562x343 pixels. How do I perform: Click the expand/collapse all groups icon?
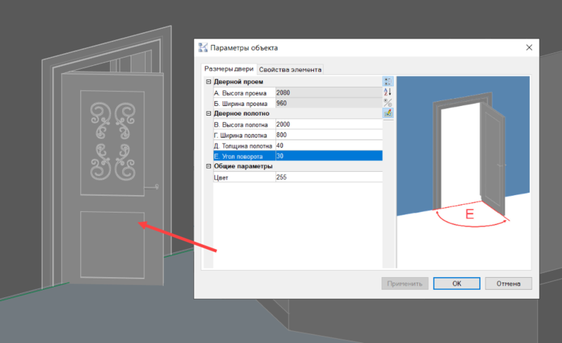(x=388, y=102)
